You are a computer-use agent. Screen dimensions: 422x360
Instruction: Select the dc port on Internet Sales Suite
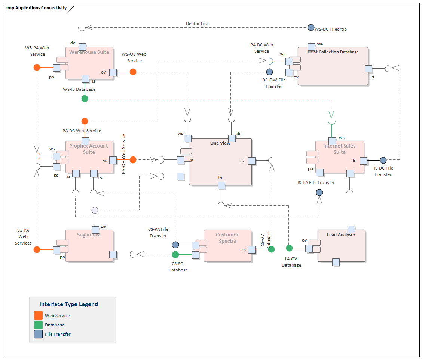(363, 160)
